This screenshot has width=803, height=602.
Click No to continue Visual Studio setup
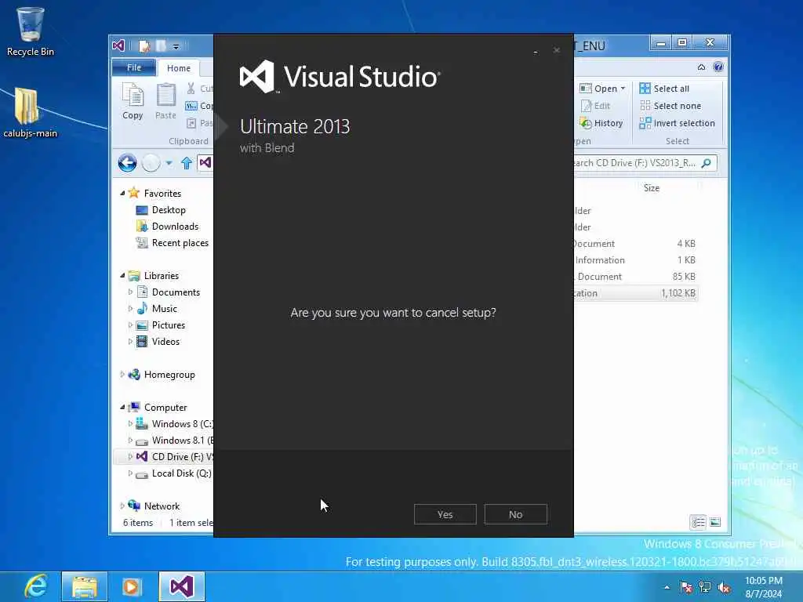pos(516,514)
